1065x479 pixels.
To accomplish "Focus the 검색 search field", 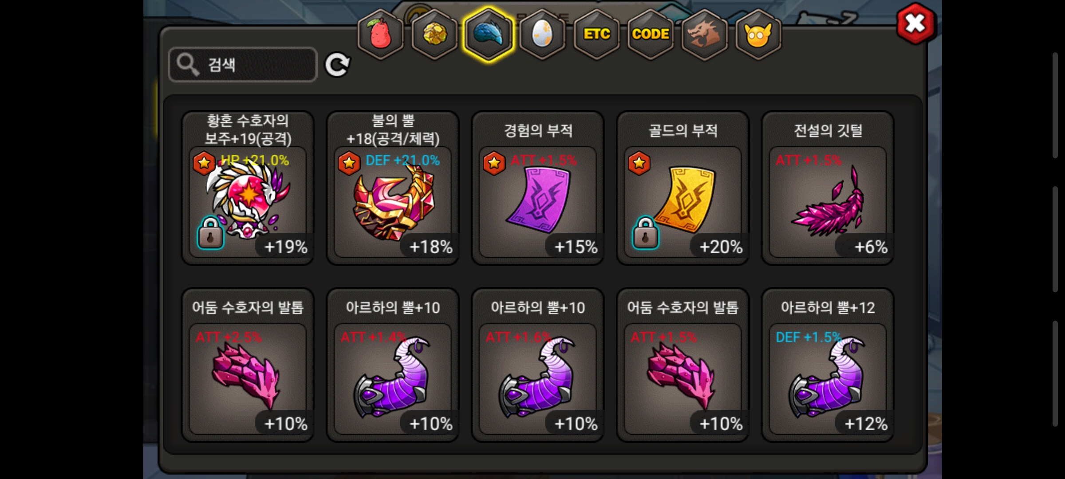I will coord(243,65).
